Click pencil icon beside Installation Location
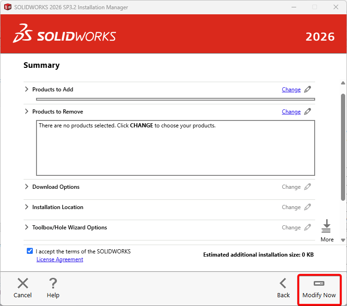Screen dimensions: 347x306 point(307,207)
